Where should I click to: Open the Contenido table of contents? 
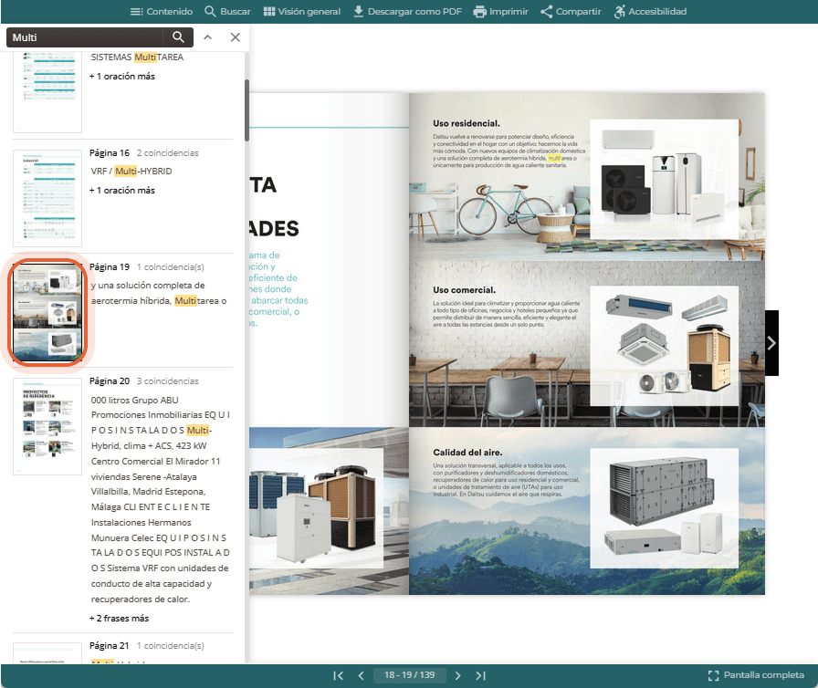[162, 12]
